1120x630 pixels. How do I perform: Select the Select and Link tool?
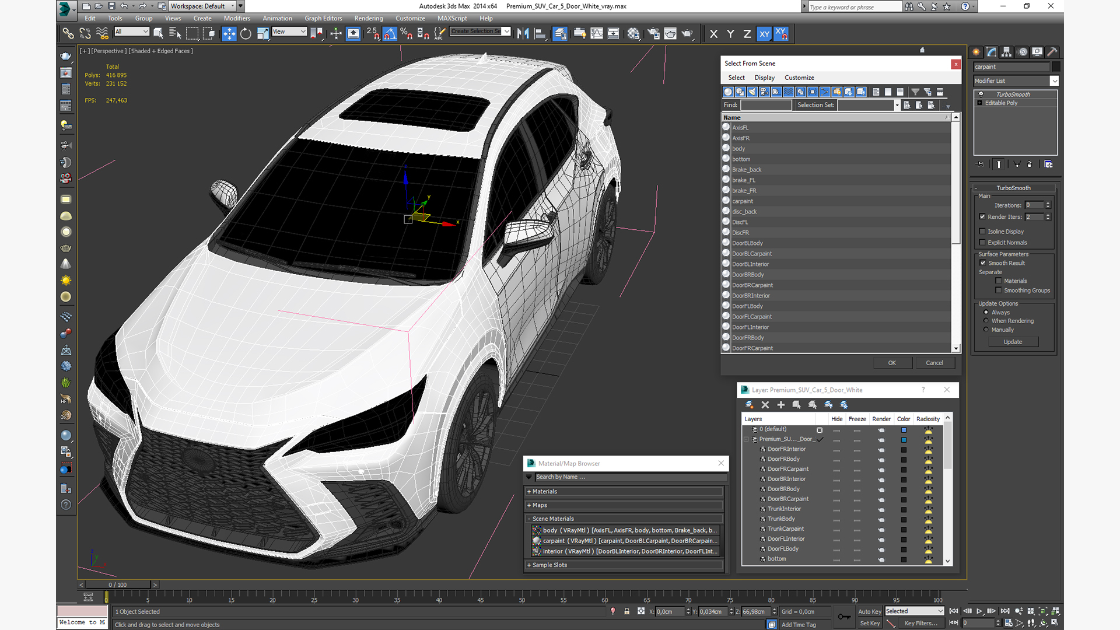pos(68,34)
